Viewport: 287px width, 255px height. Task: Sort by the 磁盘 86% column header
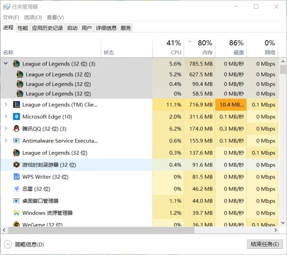231,48
